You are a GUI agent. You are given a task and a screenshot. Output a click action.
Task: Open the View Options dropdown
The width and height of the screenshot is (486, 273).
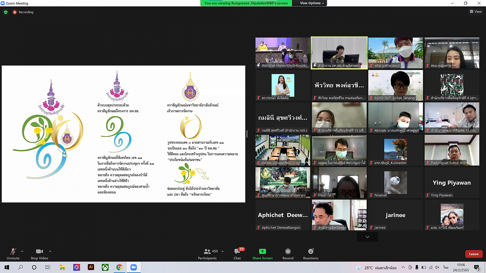tap(312, 3)
